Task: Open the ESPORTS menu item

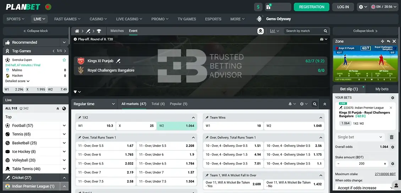Action: click(213, 19)
